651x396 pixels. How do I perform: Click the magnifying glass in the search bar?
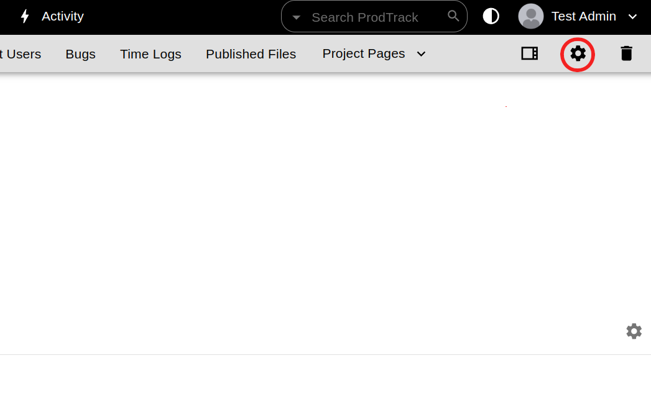pos(453,16)
